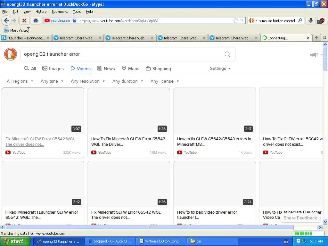Viewport: 328px width, 246px height.
Task: Click the uBlock extension icon showing 10
Action: click(x=321, y=20)
